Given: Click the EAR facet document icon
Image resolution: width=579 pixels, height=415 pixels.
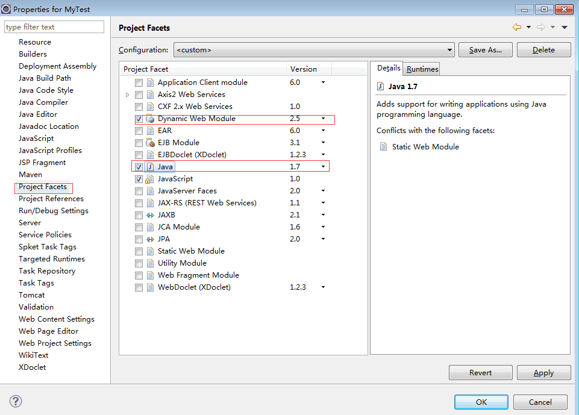Looking at the screenshot, I should (150, 131).
